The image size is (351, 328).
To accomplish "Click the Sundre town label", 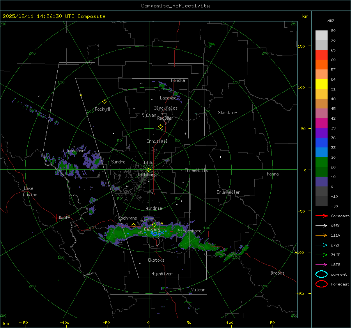I will tap(118, 161).
